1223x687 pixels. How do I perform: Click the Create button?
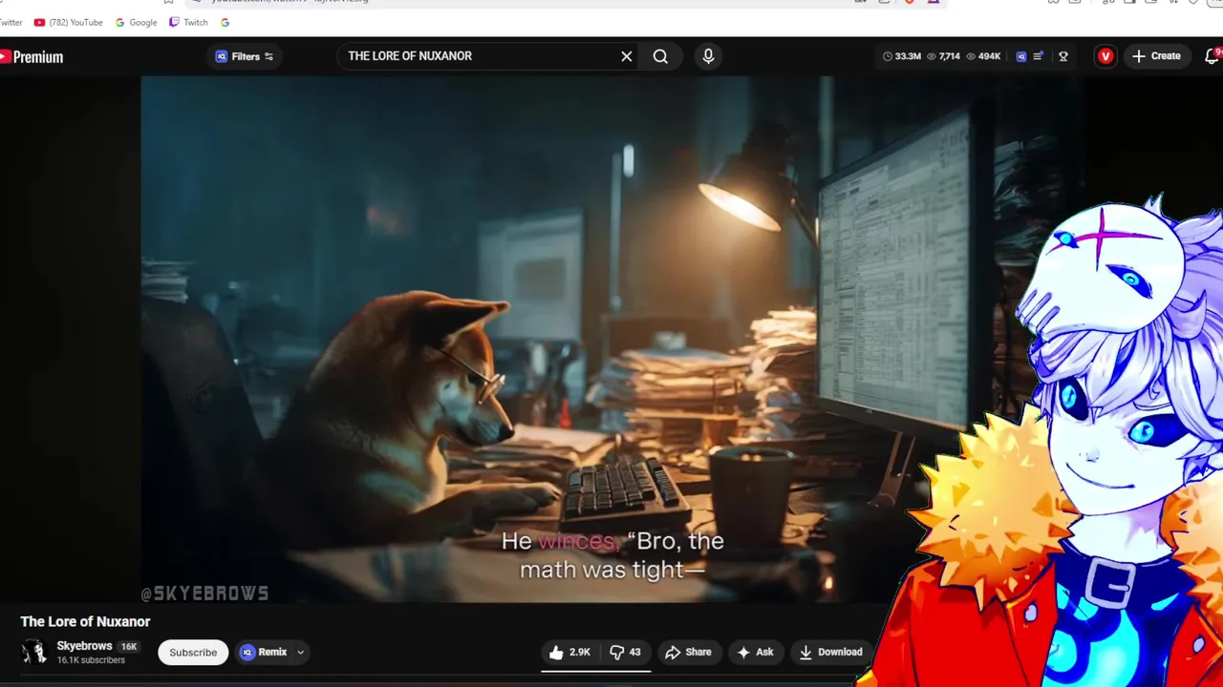1156,56
